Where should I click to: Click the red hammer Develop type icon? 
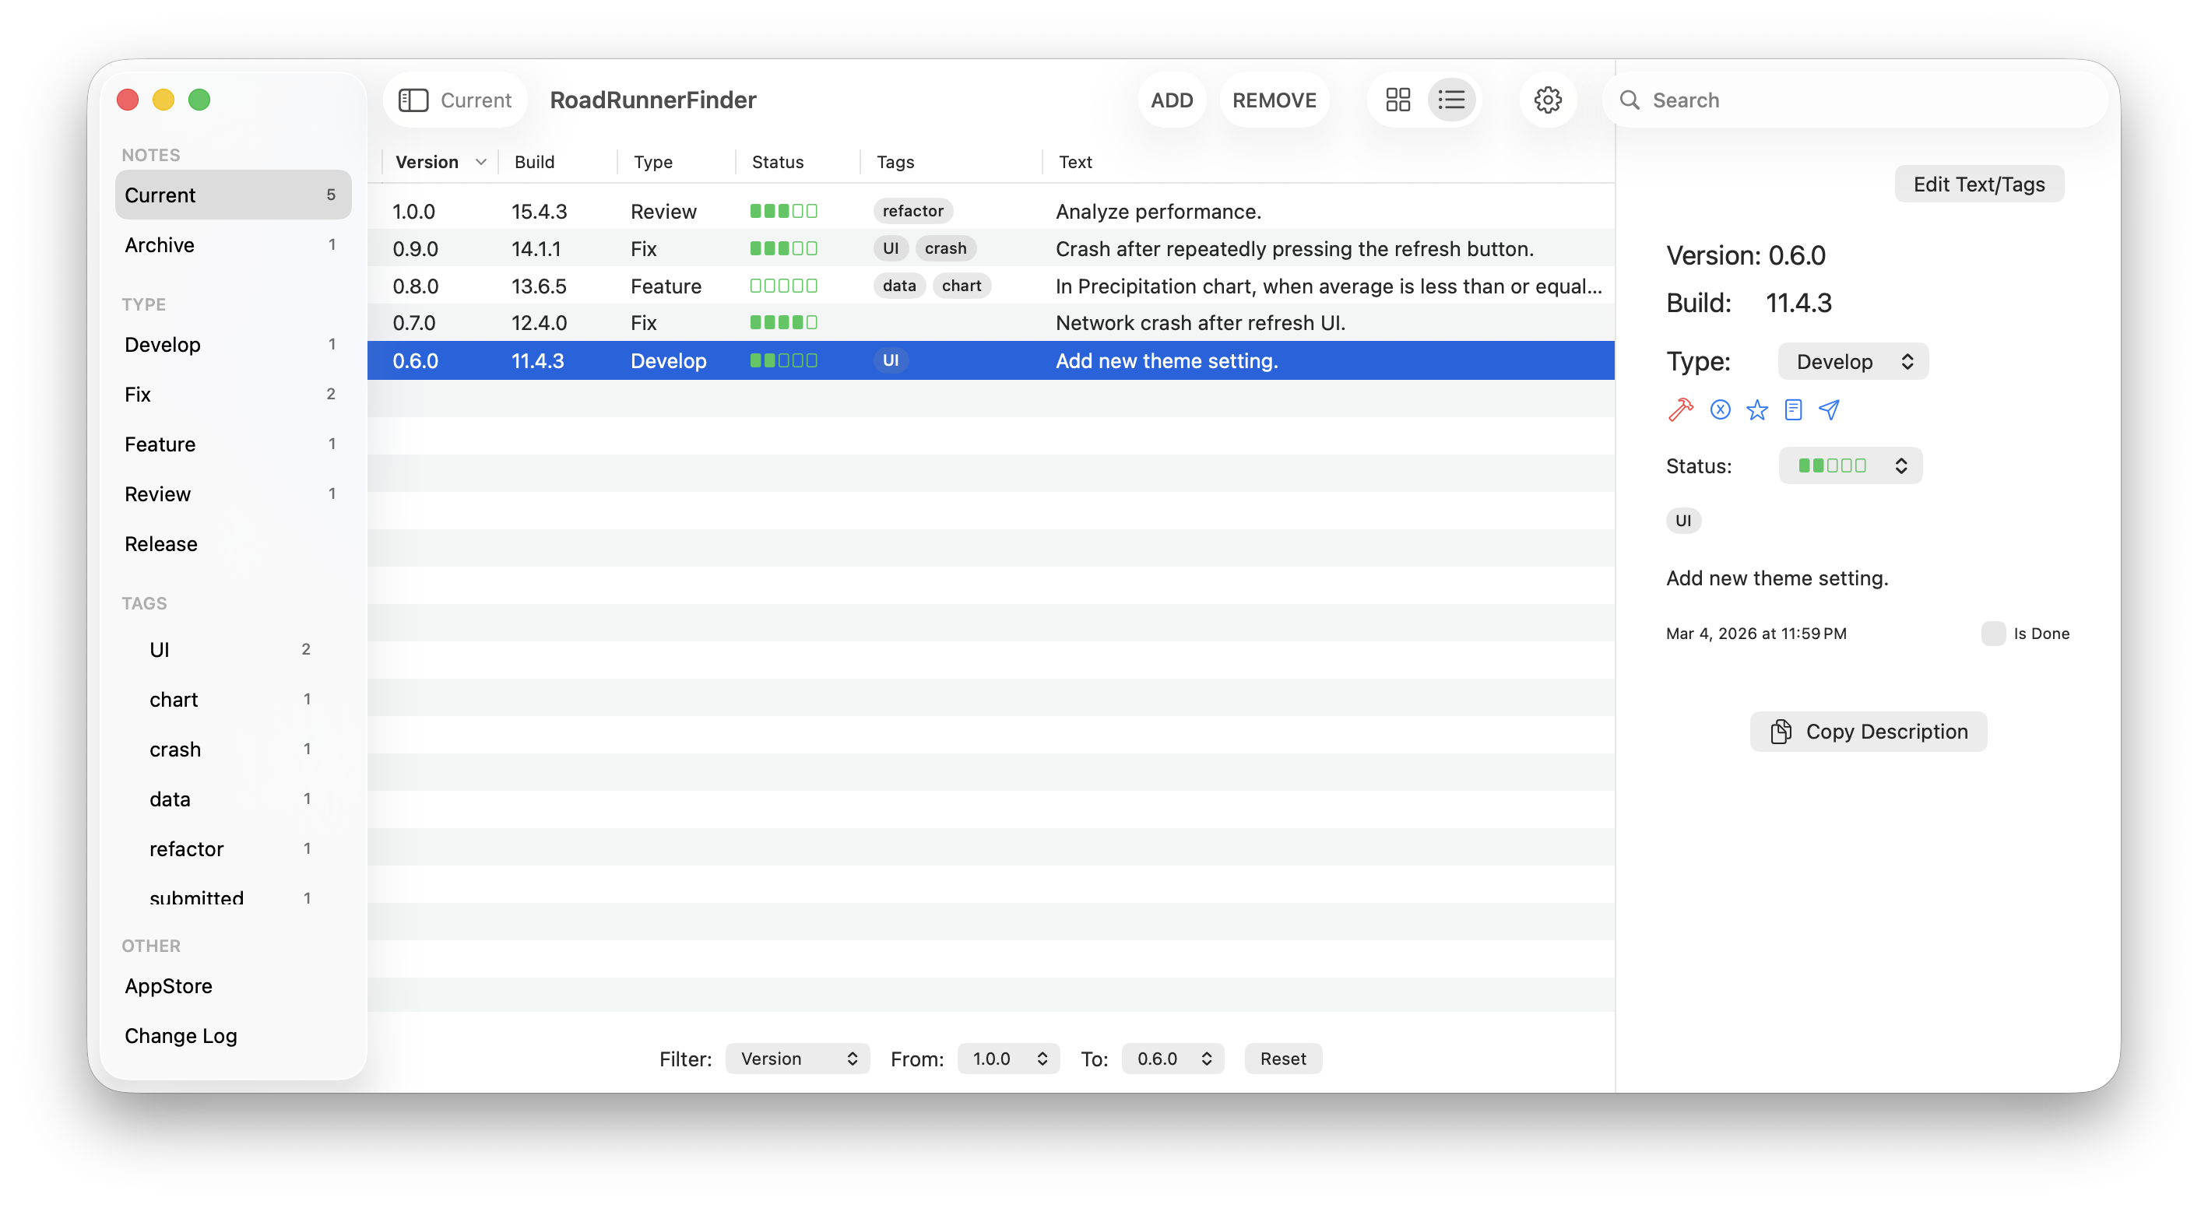(x=1681, y=410)
